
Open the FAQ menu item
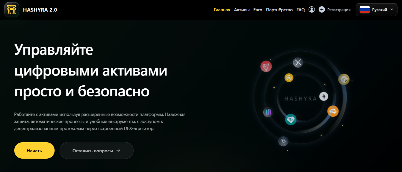301,10
